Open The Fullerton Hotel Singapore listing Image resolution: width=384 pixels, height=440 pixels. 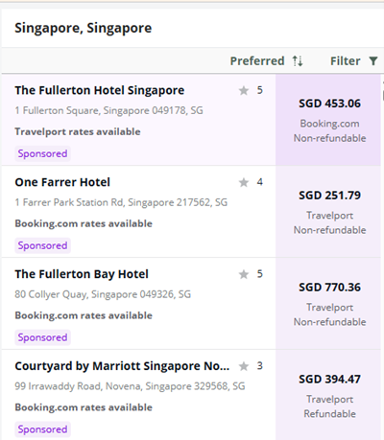pyautogui.click(x=100, y=90)
